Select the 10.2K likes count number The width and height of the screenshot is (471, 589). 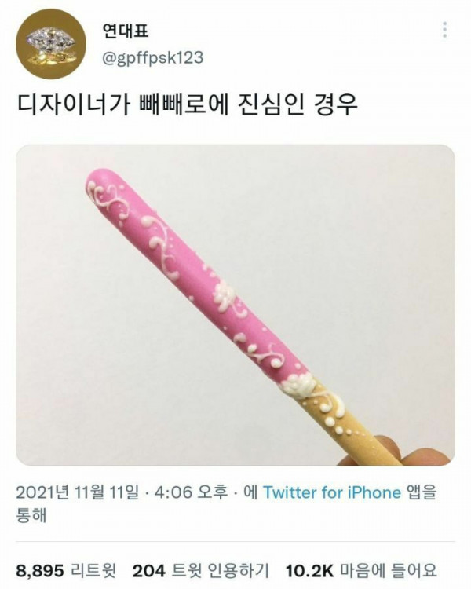click(x=309, y=572)
